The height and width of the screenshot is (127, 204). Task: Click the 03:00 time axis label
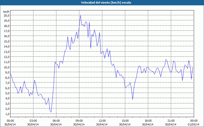click(x=33, y=121)
